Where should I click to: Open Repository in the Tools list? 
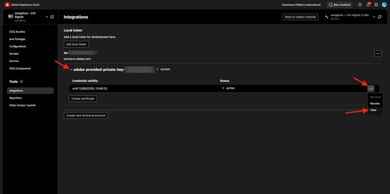tap(16, 98)
